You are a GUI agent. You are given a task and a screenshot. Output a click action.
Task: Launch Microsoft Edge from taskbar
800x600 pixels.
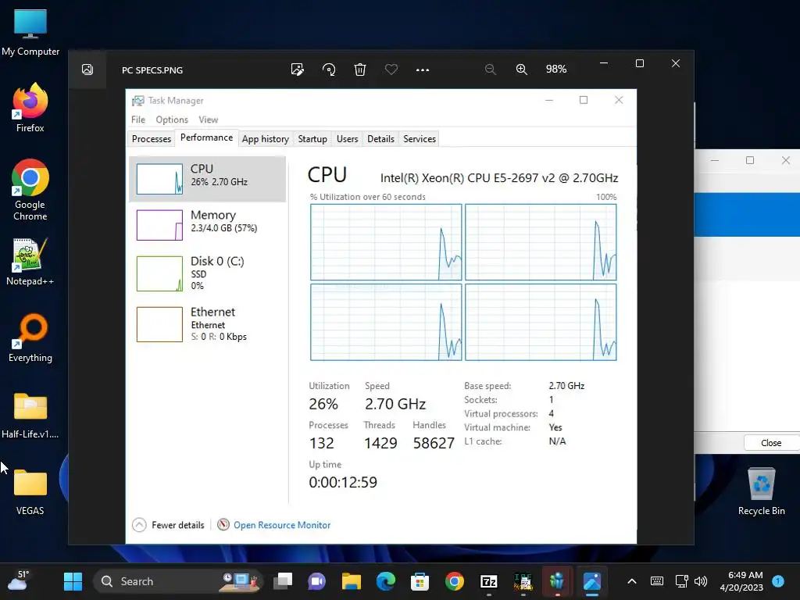(386, 581)
